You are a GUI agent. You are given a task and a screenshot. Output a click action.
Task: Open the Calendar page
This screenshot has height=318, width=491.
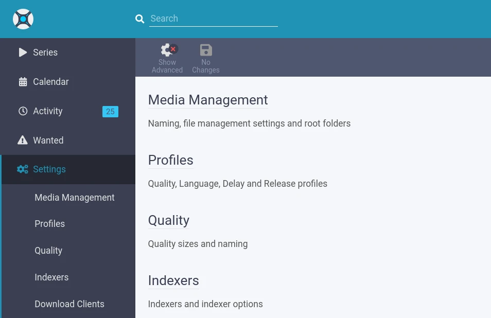point(50,82)
